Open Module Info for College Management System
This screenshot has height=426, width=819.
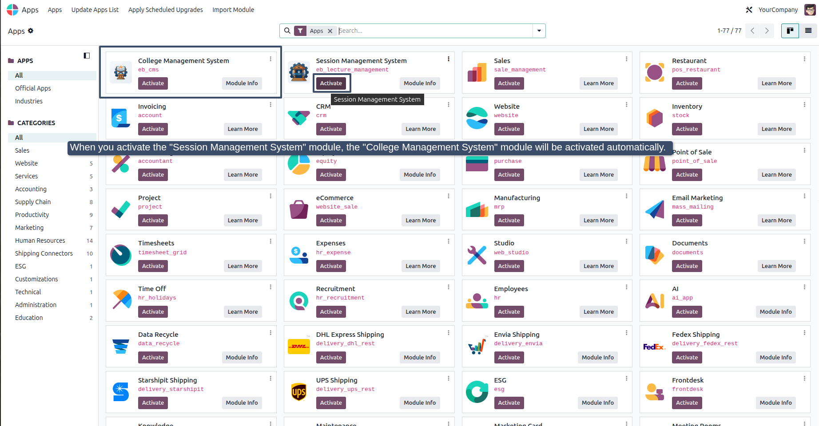click(x=242, y=83)
